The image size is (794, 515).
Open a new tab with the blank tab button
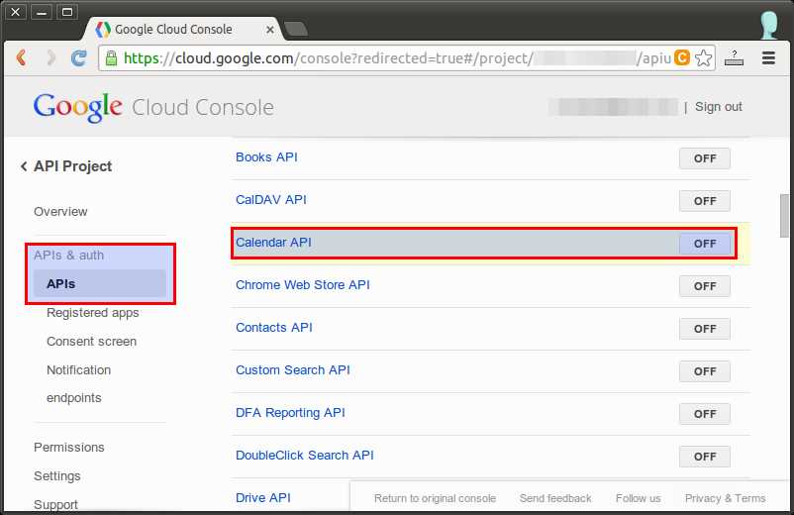click(x=296, y=30)
